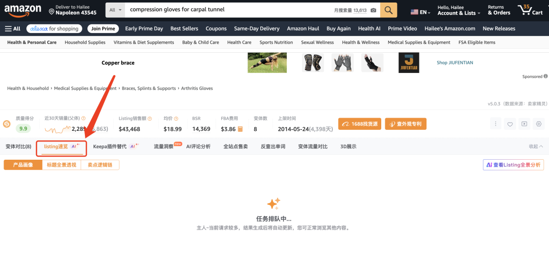Screen dimensions: 549x255
Task: Click 查看Listing全景分析 button
Action: coord(513,165)
